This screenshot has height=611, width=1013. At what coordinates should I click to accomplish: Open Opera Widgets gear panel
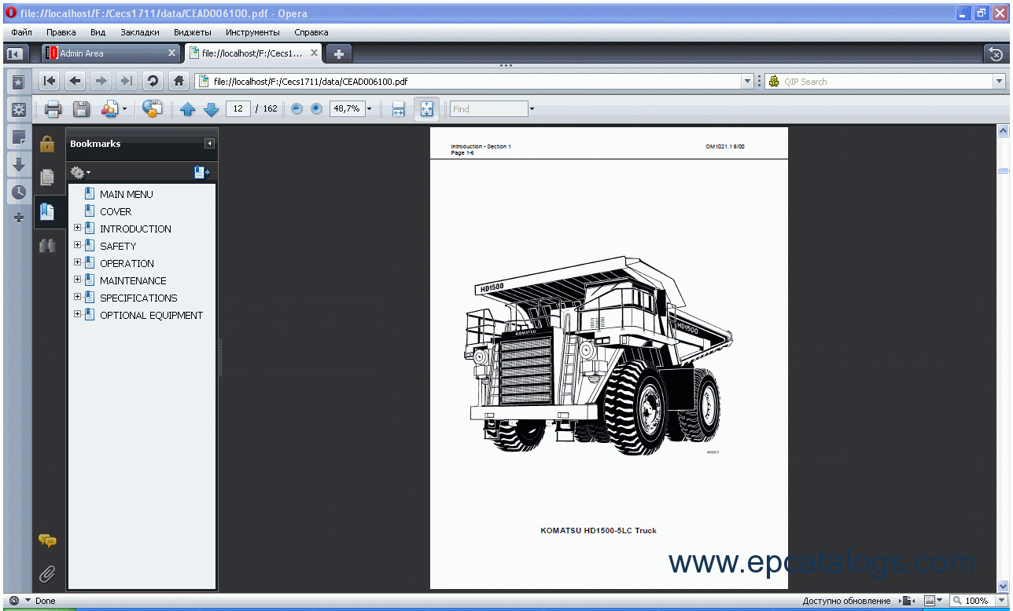18,109
